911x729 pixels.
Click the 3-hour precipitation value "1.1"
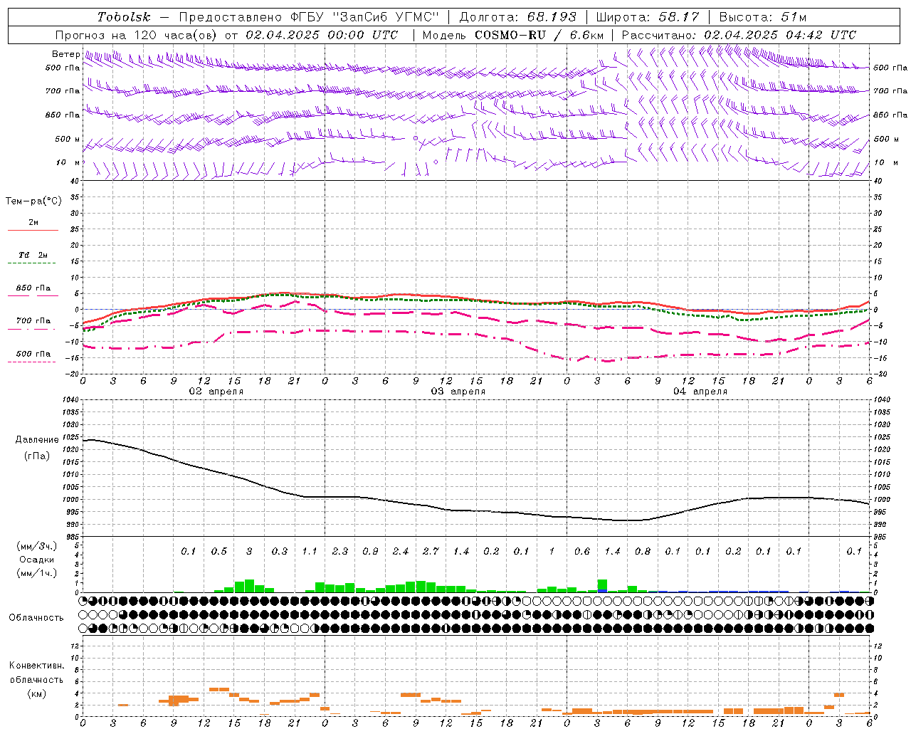310,552
